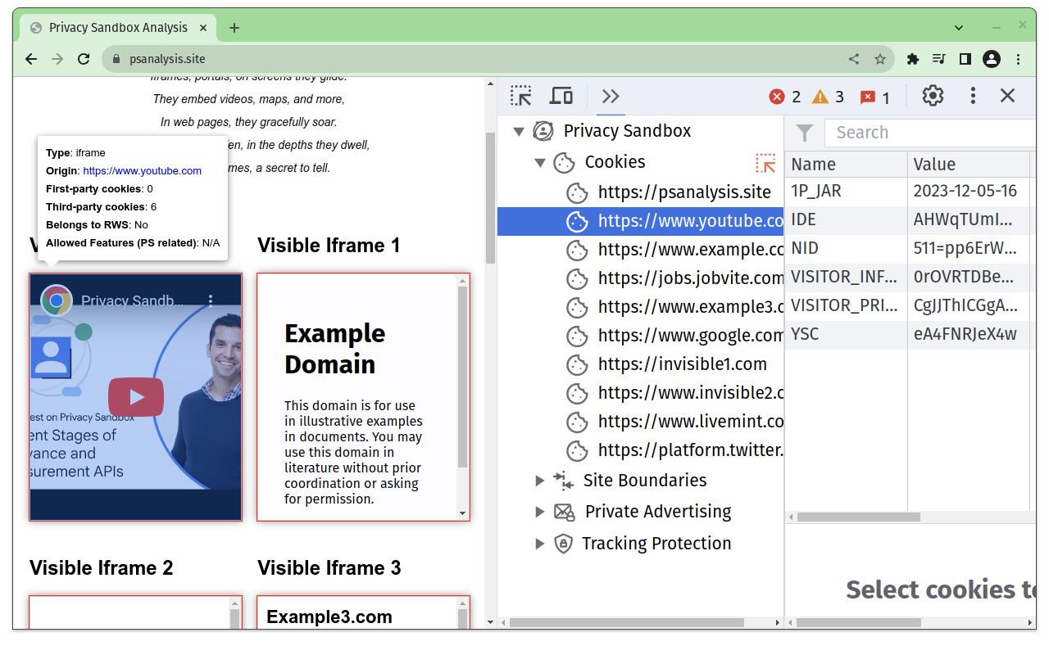The width and height of the screenshot is (1049, 655).
Task: Switch to the Privacy Sandbox Analysis tab
Action: (117, 27)
